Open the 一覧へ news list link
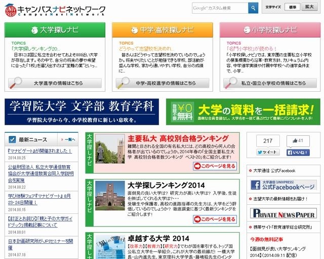 pos(68,139)
